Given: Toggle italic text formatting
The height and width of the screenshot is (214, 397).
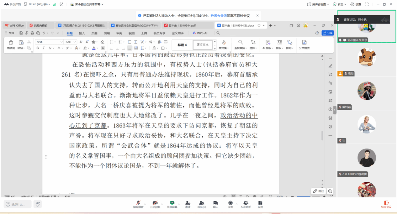Looking at the screenshot, I should [x=44, y=48].
